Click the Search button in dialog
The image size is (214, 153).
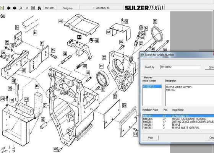click(x=210, y=67)
